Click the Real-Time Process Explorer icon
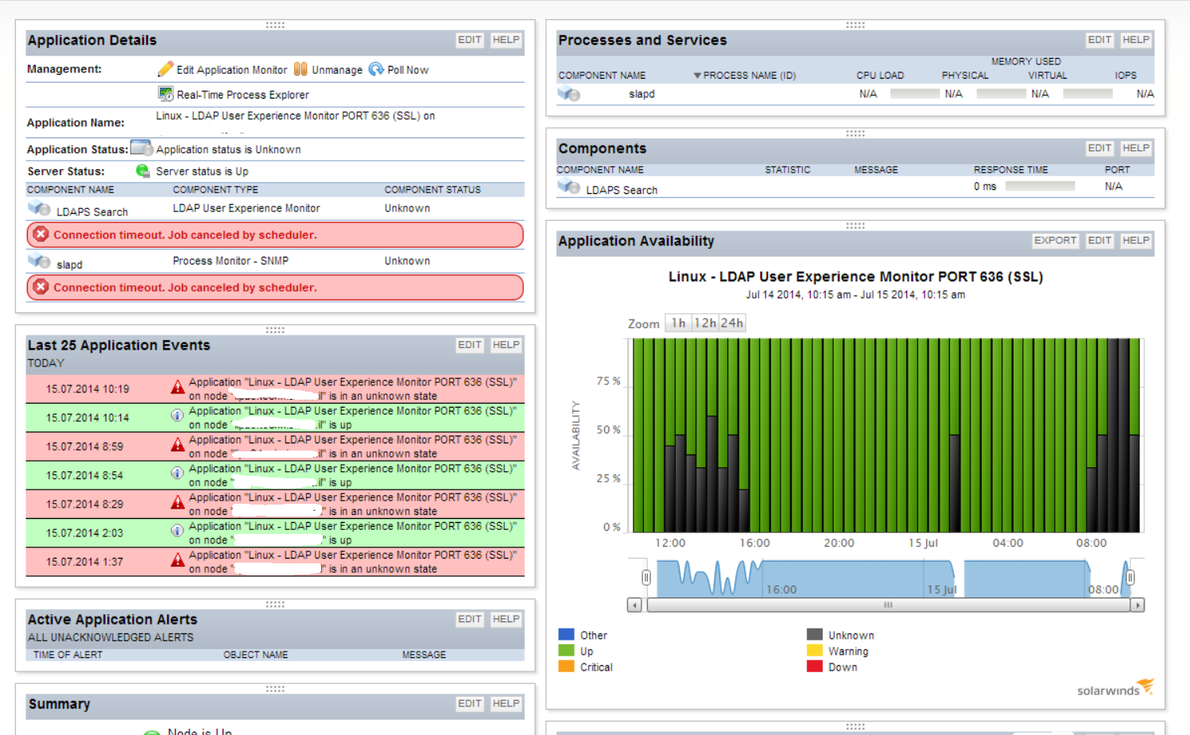The width and height of the screenshot is (1190, 735). [165, 94]
